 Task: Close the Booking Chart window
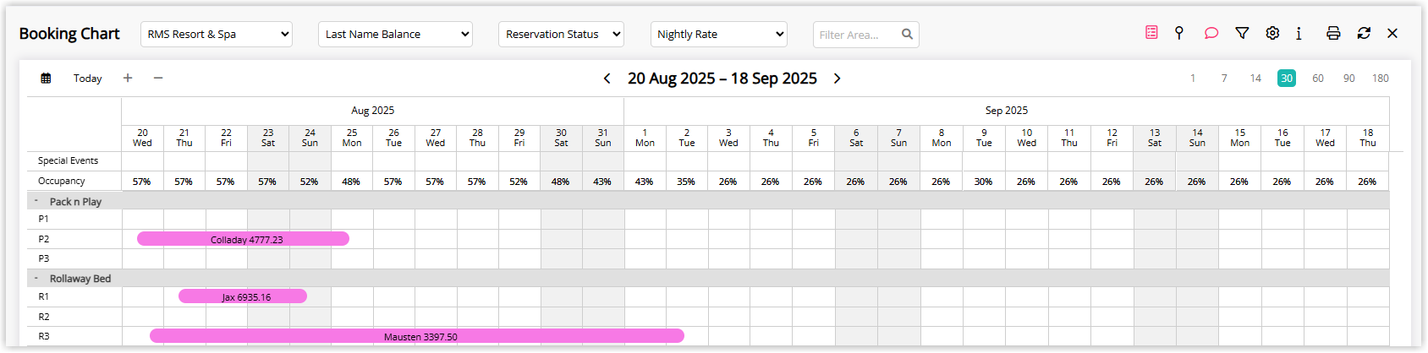coord(1392,33)
